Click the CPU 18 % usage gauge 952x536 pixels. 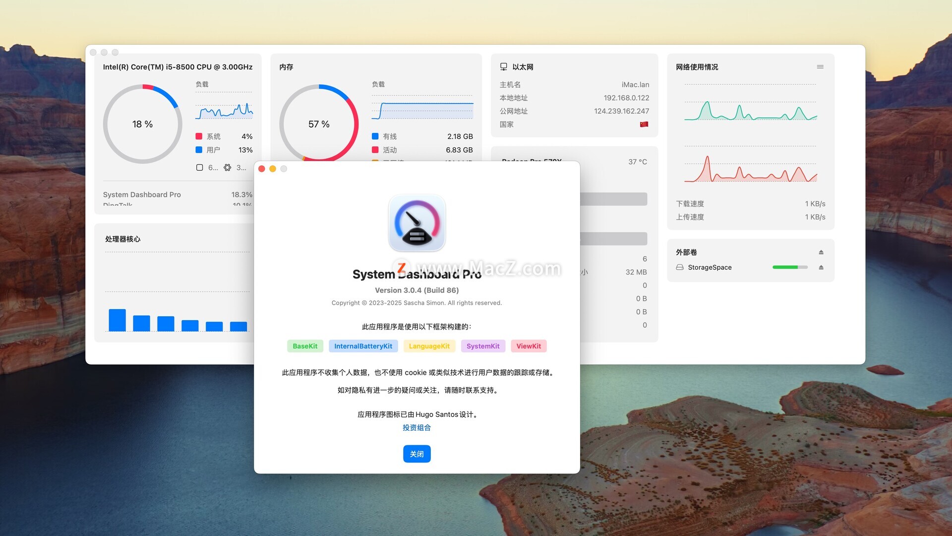(142, 124)
